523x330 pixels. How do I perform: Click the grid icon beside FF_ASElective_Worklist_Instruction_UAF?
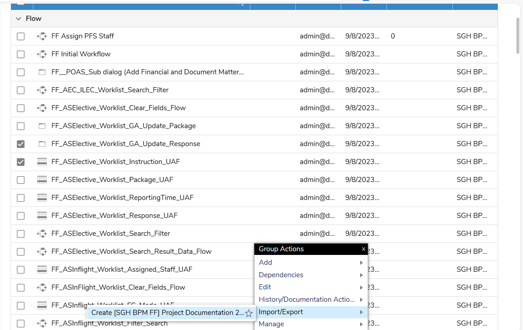(x=42, y=162)
